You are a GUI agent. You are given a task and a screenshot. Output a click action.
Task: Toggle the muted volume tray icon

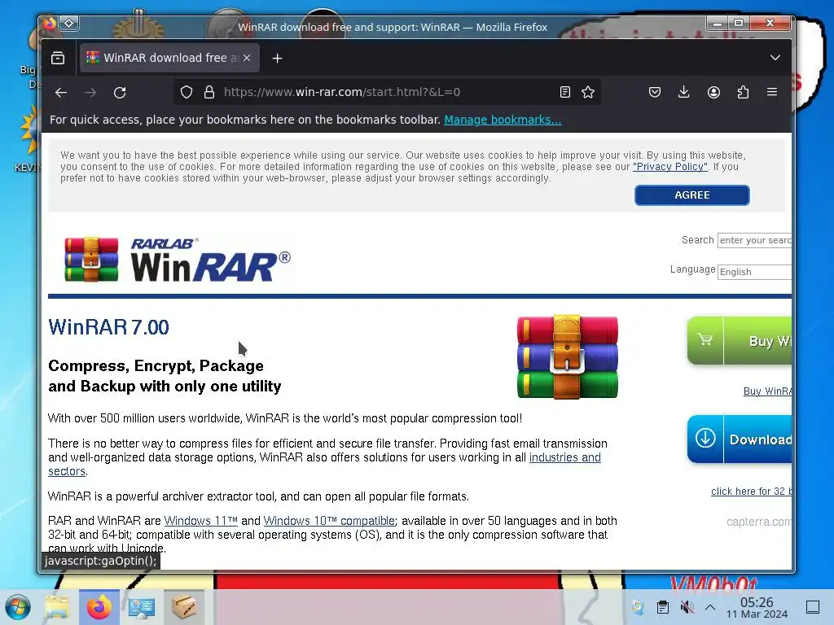[687, 607]
